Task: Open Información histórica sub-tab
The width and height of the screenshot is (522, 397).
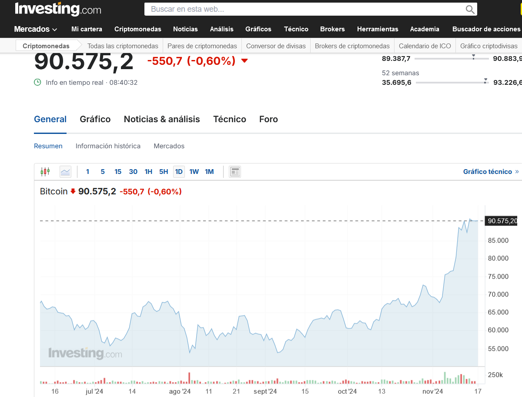Action: pyautogui.click(x=108, y=146)
